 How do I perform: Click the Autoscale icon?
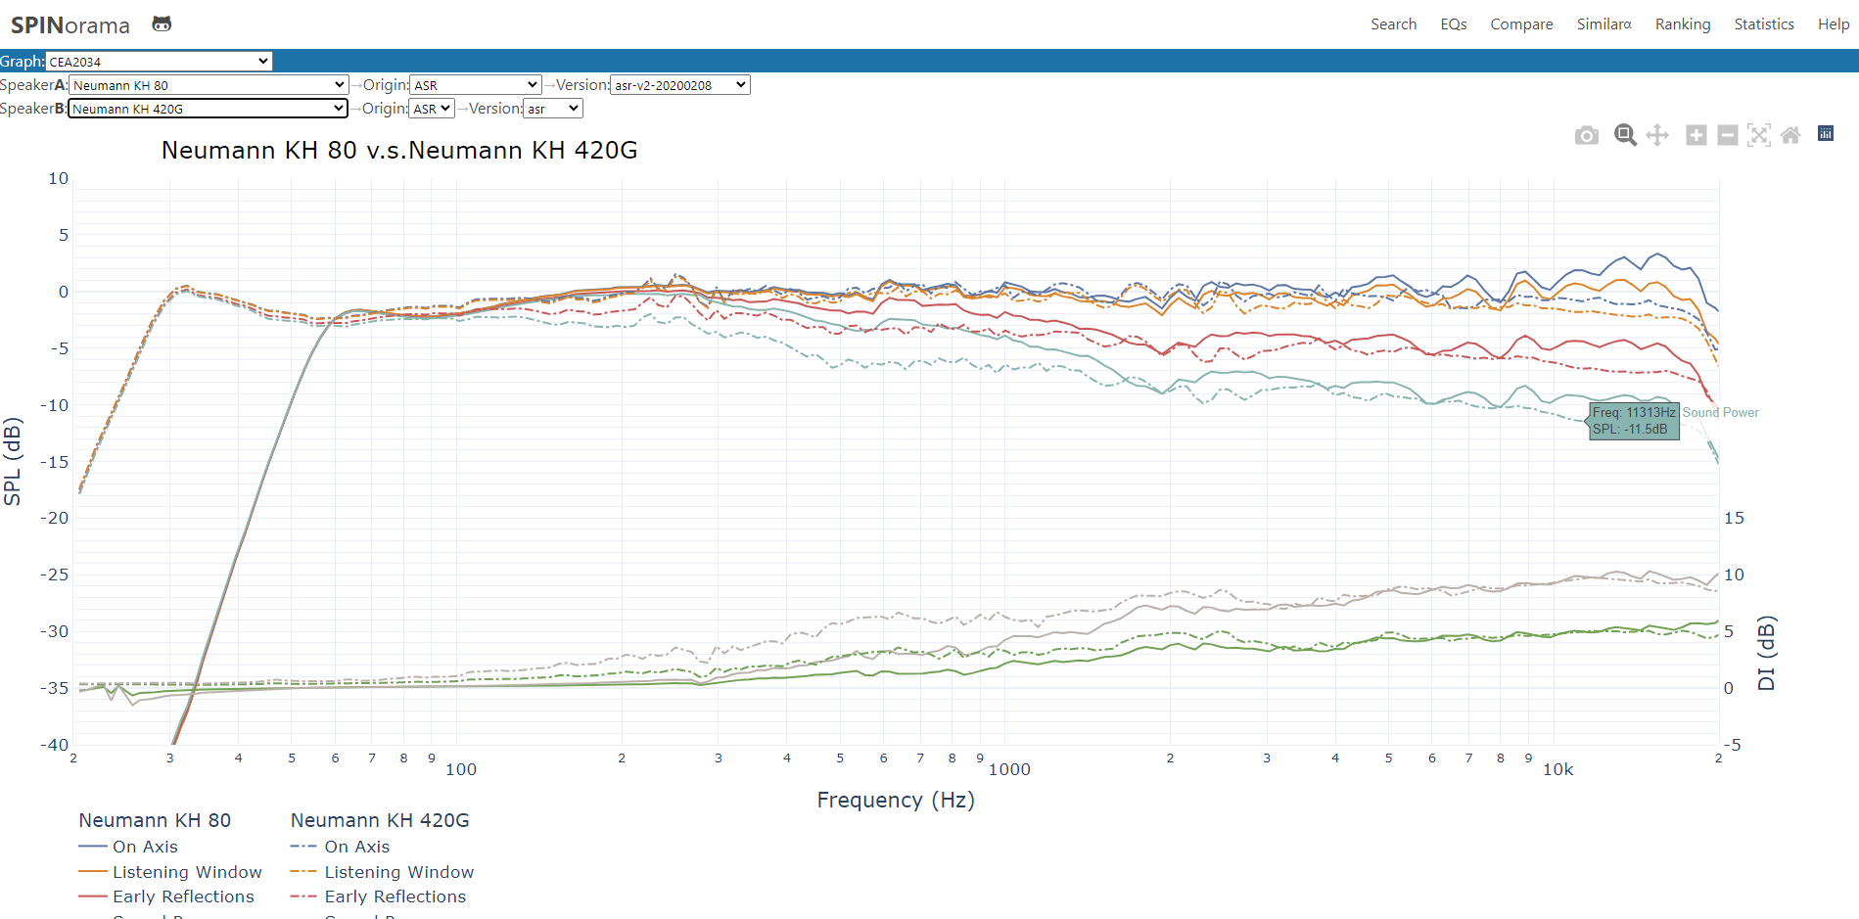click(x=1759, y=135)
